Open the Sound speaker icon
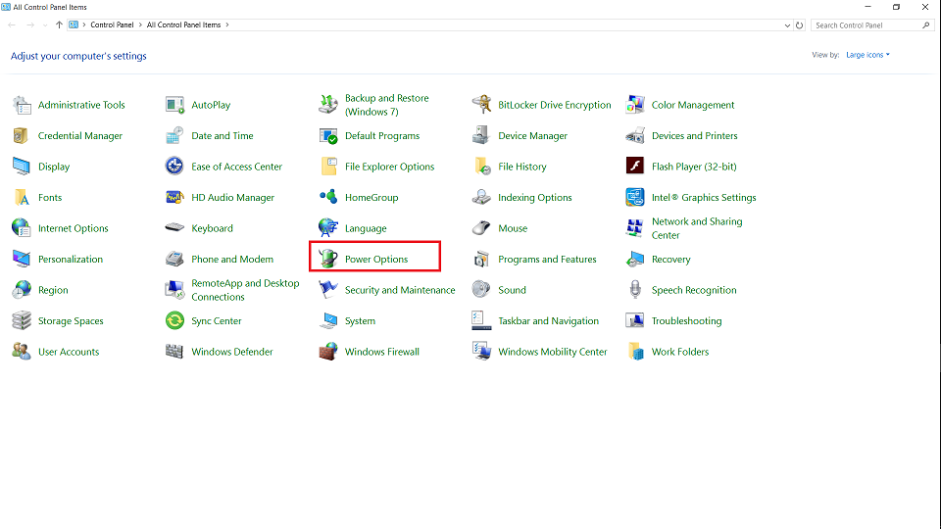941x529 pixels. pos(481,290)
